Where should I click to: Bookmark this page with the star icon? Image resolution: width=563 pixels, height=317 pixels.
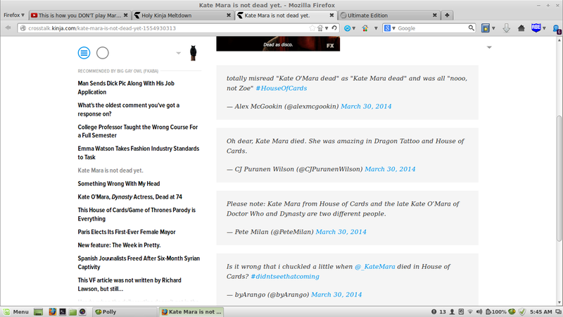coord(312,28)
